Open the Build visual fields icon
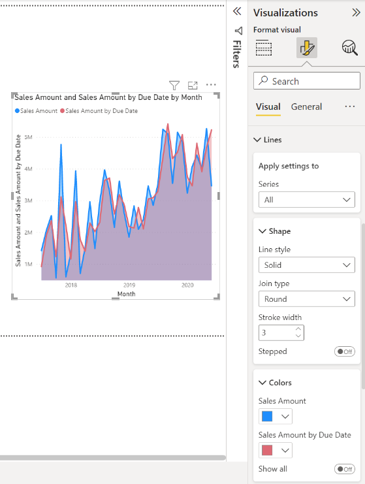The width and height of the screenshot is (365, 484). 264,48
